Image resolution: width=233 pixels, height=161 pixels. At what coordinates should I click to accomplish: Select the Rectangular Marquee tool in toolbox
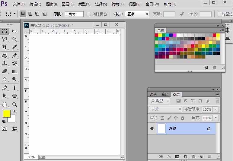(x=5, y=31)
